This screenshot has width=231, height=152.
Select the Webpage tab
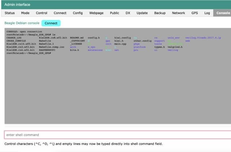coord(96,13)
